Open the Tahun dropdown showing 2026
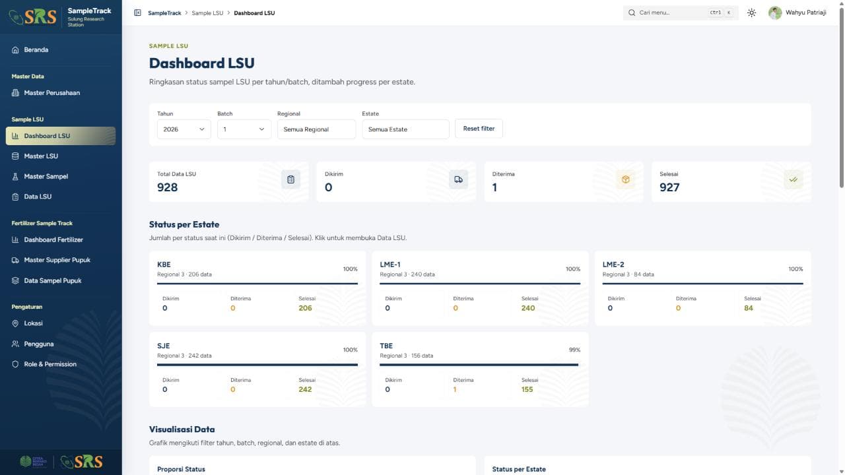Viewport: 845px width, 475px height. [184, 129]
